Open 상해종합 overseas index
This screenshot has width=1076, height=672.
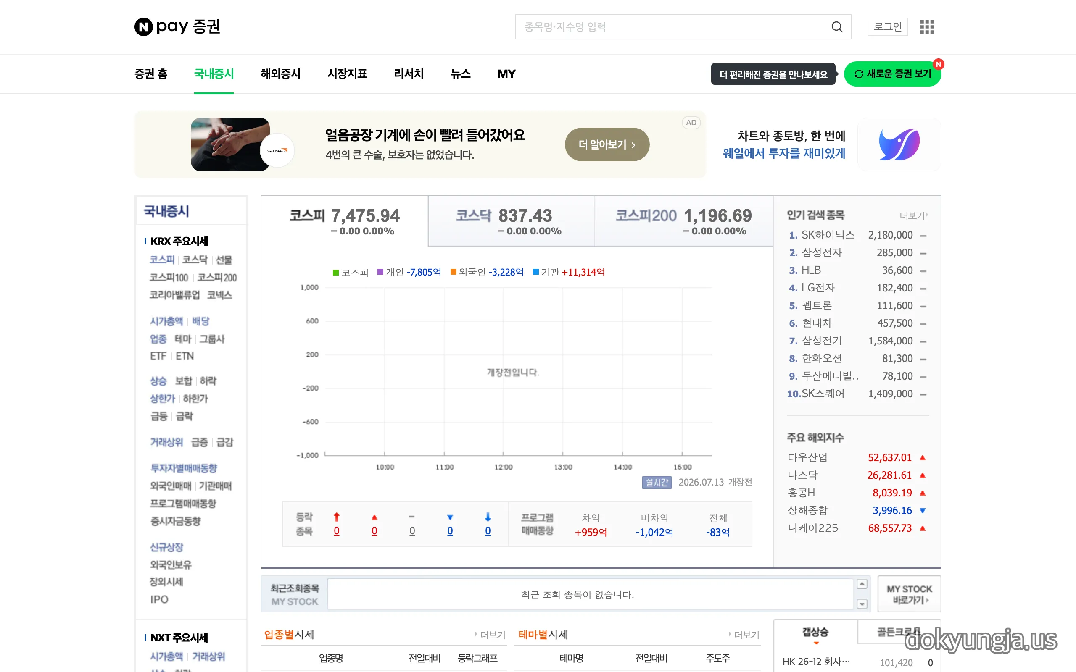(807, 510)
